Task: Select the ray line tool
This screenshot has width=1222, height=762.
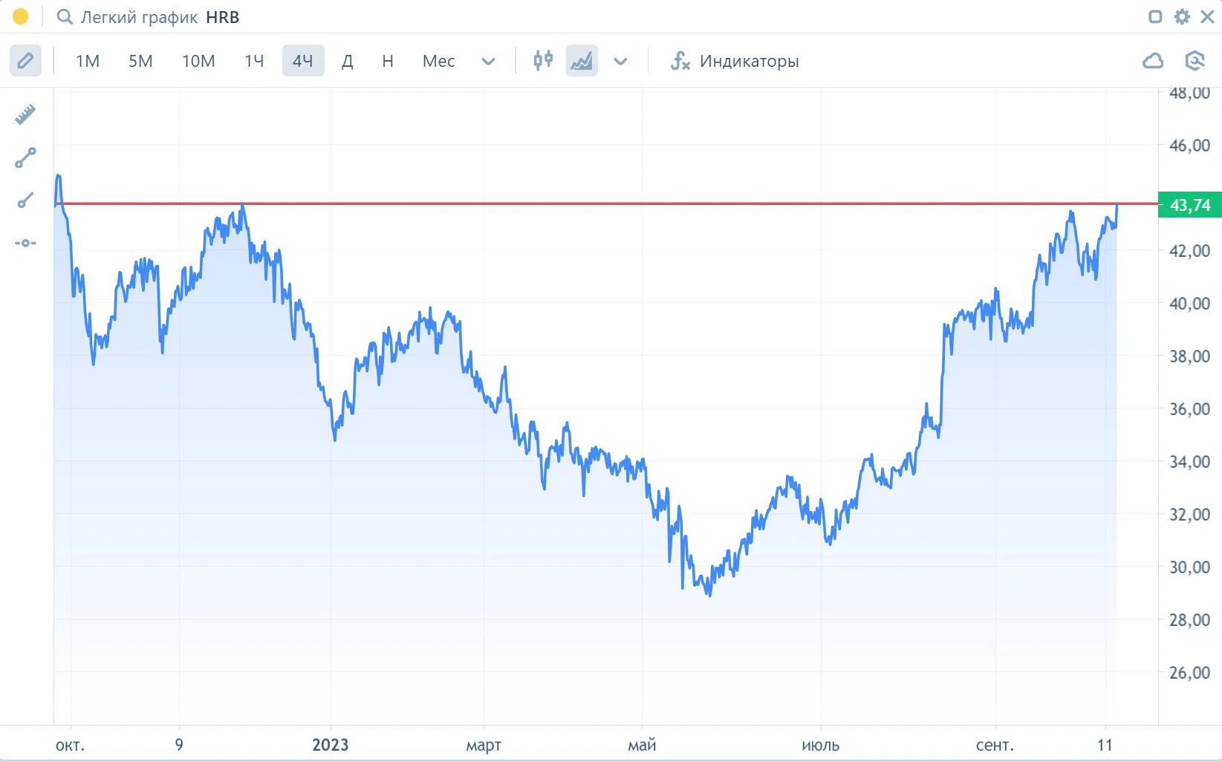Action: 25,201
